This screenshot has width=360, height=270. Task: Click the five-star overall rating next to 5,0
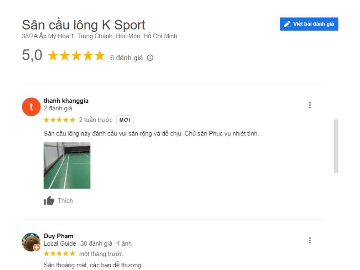(x=76, y=56)
